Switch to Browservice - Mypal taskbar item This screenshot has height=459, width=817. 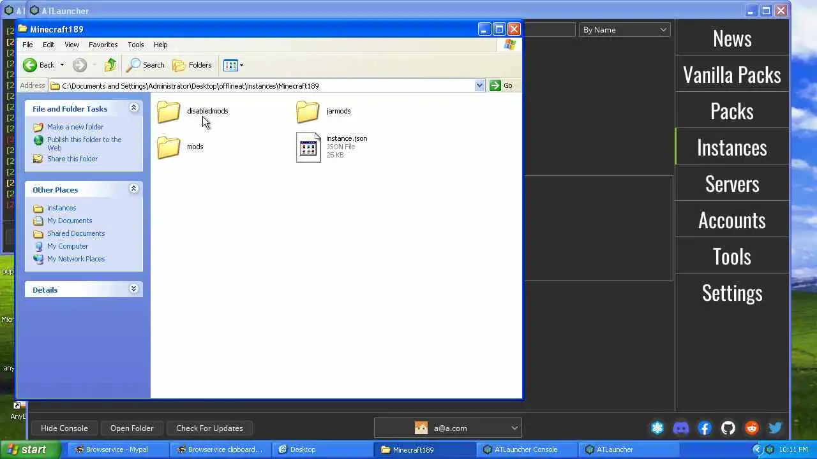click(x=118, y=449)
